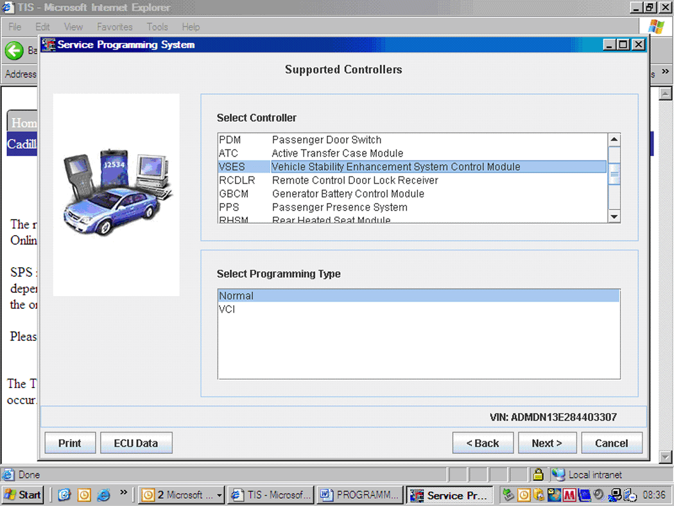This screenshot has width=674, height=506.
Task: Click the Service Programming System title icon
Action: [49, 45]
